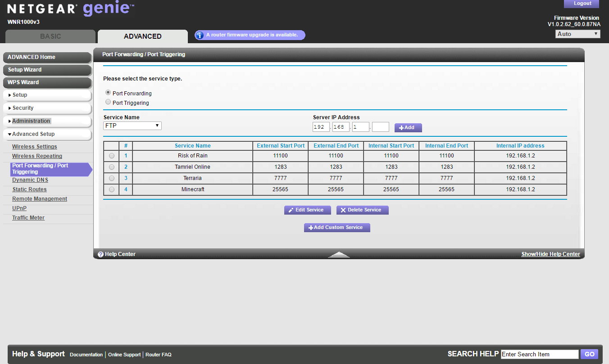Click the Add Custom Service button

337,228
